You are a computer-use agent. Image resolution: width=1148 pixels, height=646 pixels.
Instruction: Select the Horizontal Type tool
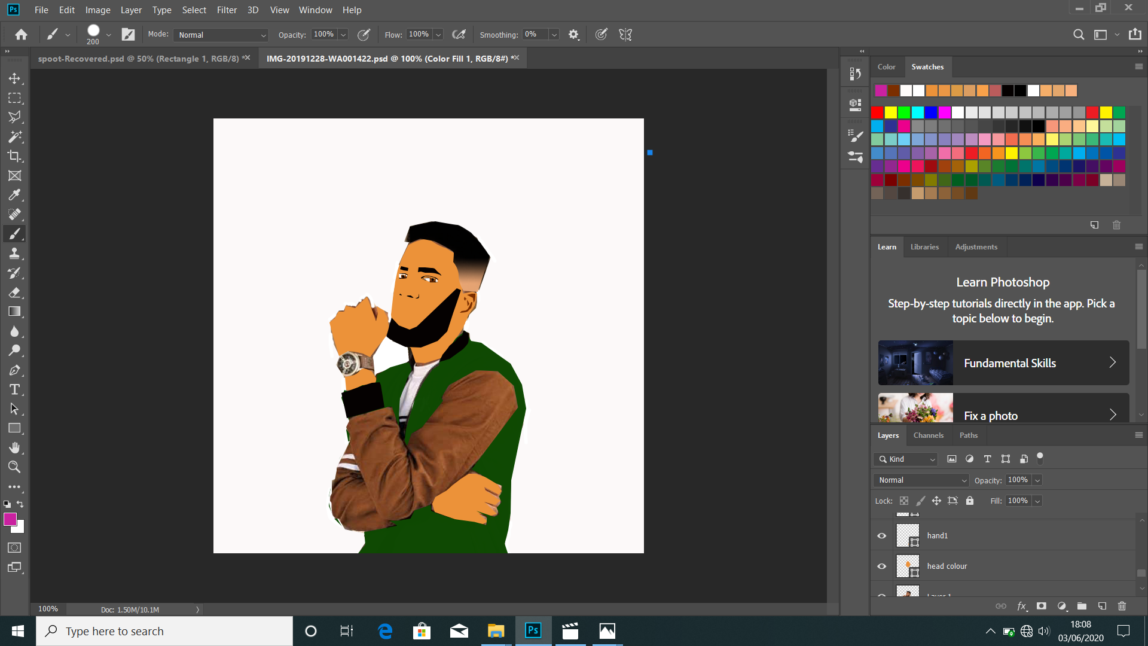point(14,389)
